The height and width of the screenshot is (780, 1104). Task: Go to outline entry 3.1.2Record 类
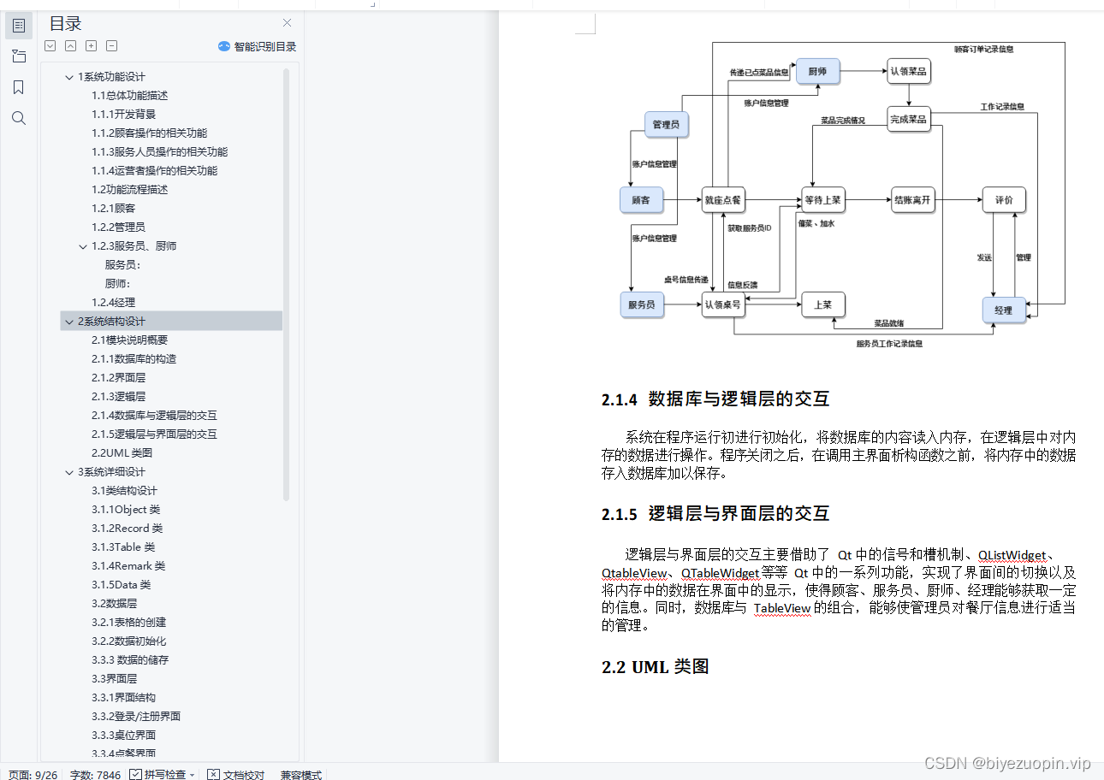pyautogui.click(x=128, y=528)
